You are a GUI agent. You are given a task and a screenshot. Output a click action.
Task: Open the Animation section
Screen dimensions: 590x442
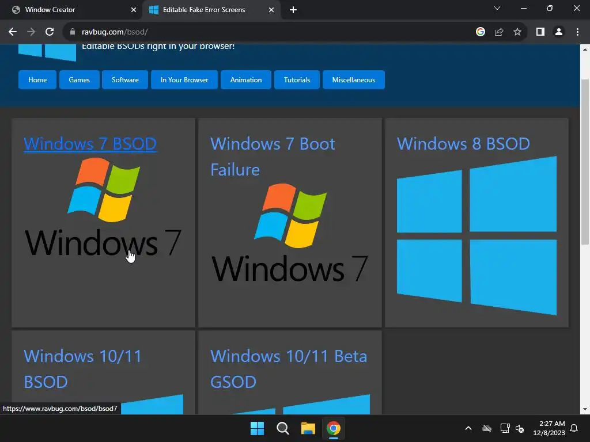coord(245,79)
